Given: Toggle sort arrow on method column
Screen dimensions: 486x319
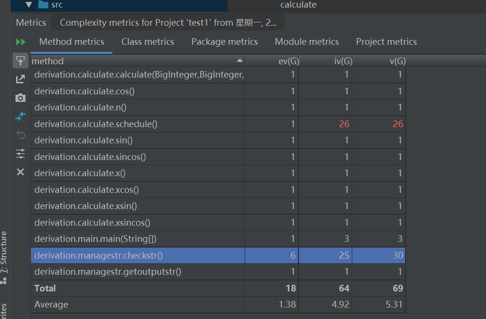Looking at the screenshot, I should click(x=239, y=61).
